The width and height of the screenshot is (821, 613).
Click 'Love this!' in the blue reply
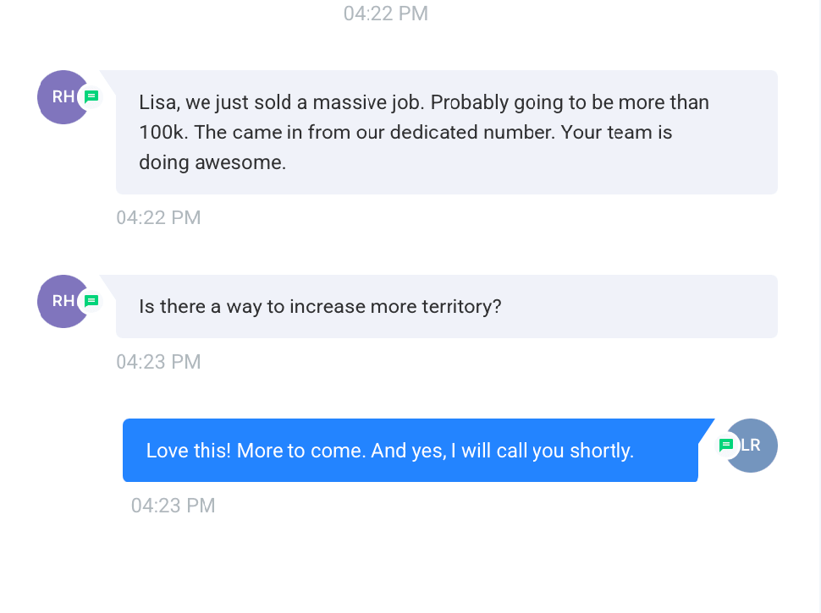(x=188, y=451)
